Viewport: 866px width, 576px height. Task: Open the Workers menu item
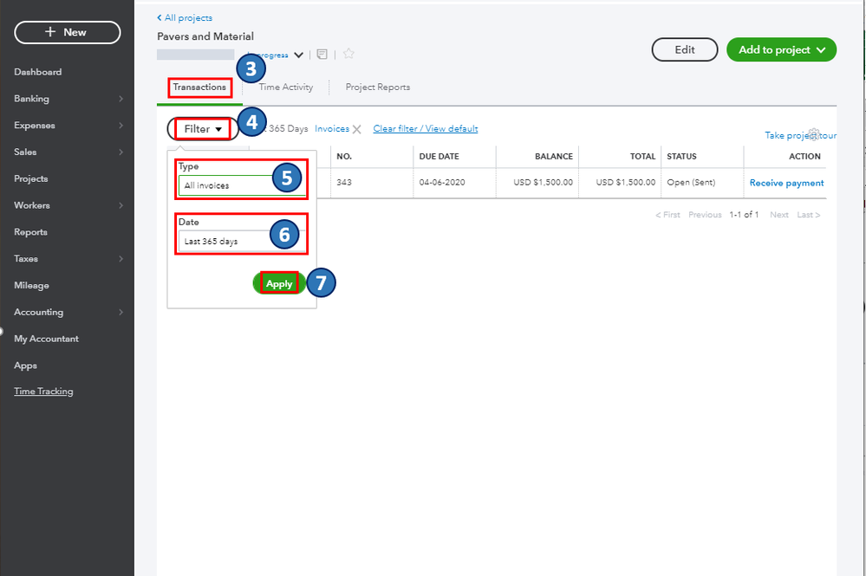click(32, 205)
